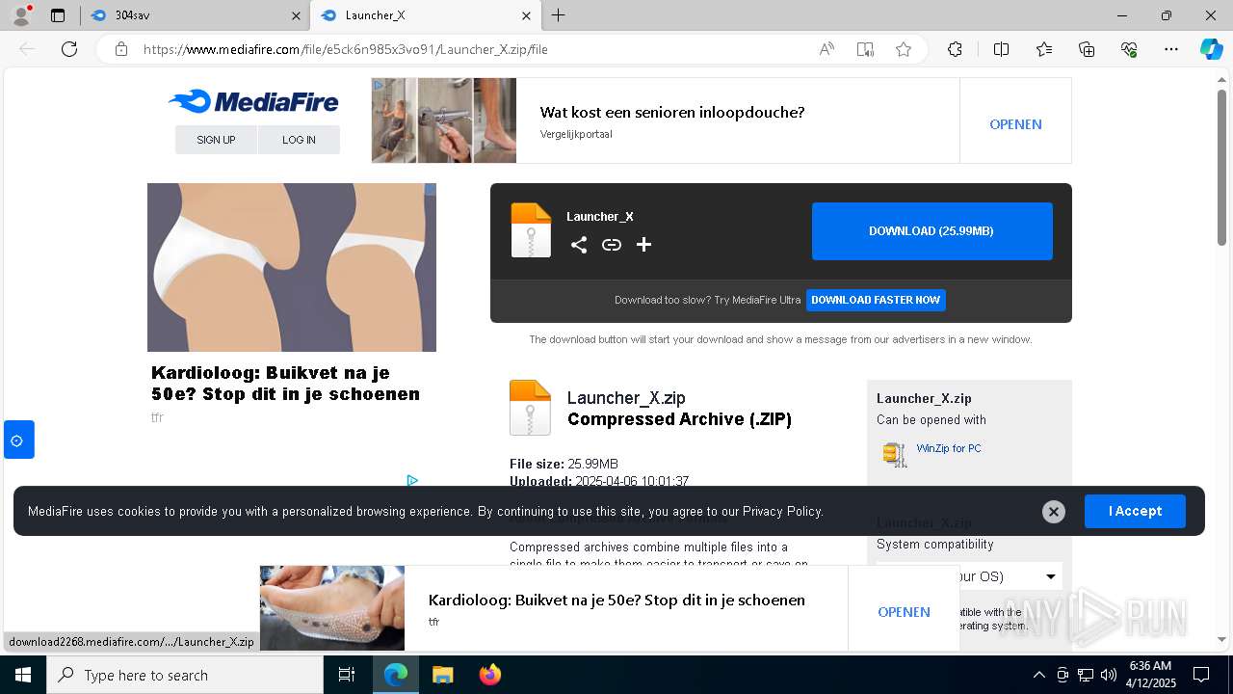
Task: Click the DOWNLOAD (25.99MB) button
Action: (x=931, y=231)
